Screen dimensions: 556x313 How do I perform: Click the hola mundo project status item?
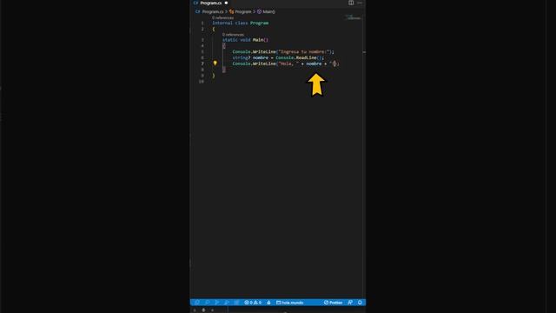(289, 303)
